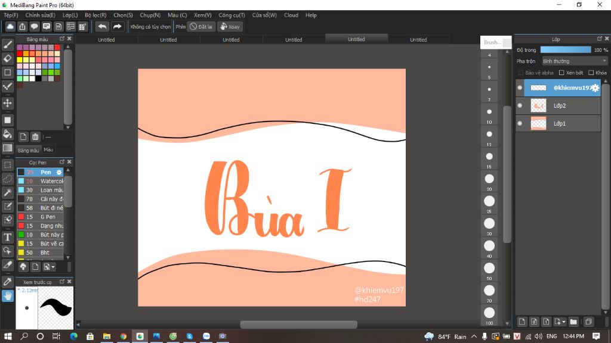Enable the Khóa lock checkbox
Image resolution: width=611 pixels, height=343 pixels.
(590, 73)
